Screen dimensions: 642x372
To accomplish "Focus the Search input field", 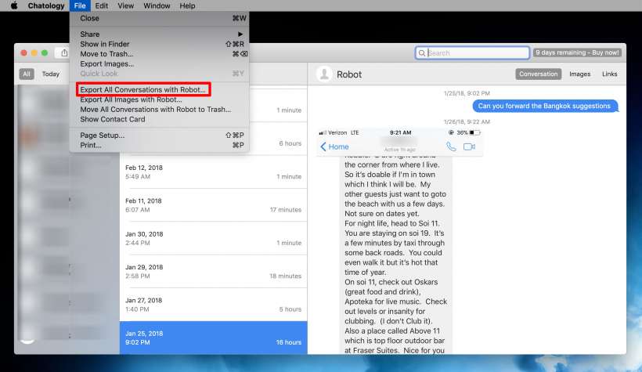I will pyautogui.click(x=472, y=52).
